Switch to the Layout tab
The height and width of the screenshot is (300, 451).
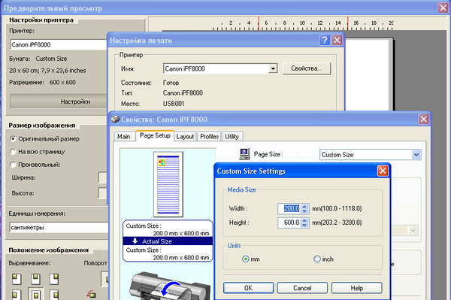(x=185, y=136)
